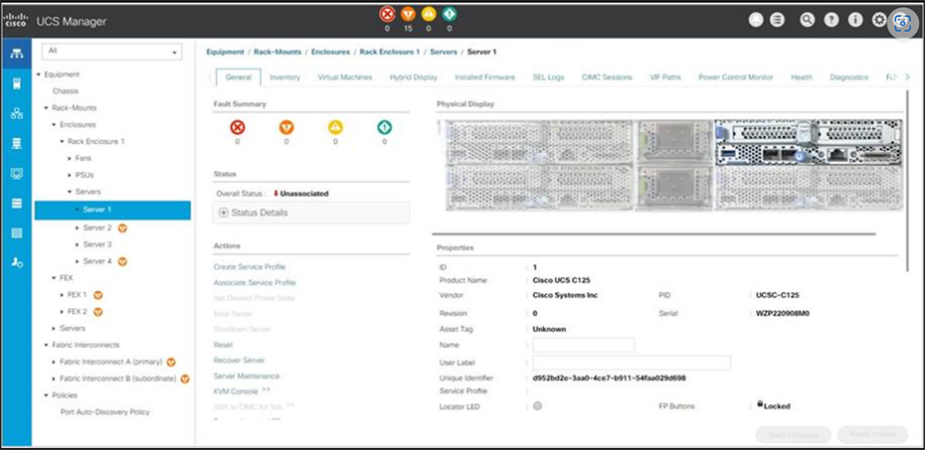Expand Fabric Interconnect A (primary) node
925x450 pixels.
(55, 363)
